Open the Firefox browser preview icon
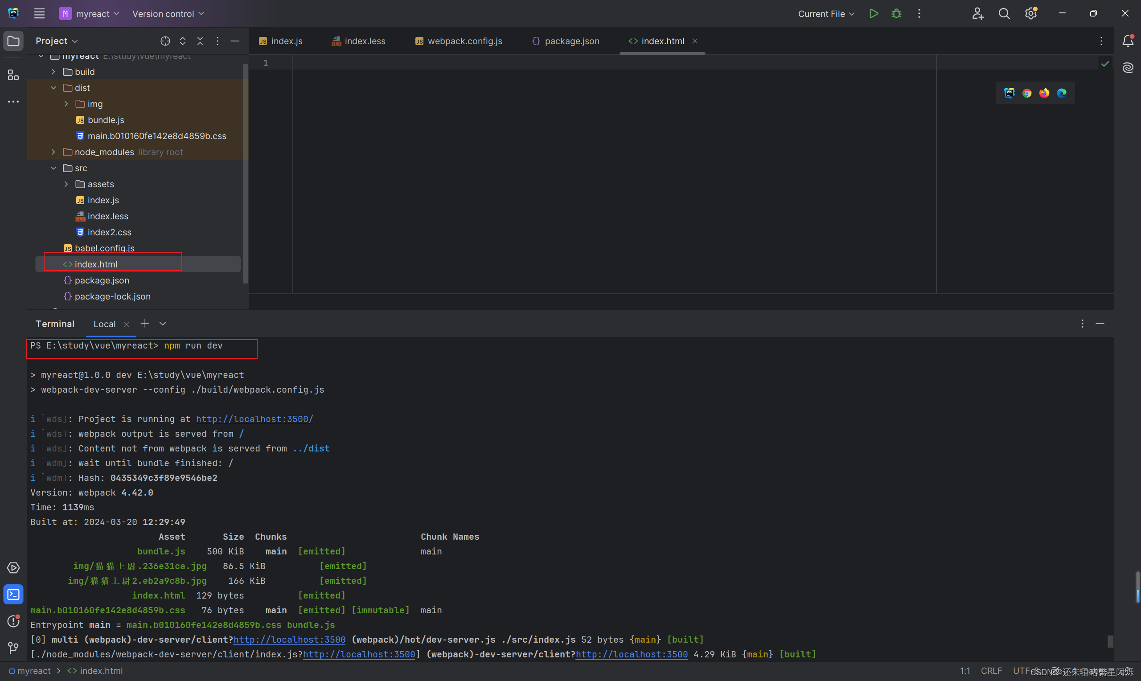 (1044, 93)
